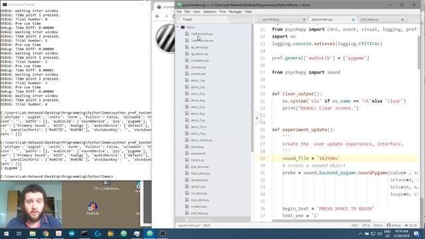The width and height of the screenshot is (425, 239).
Task: Click the editor vertical scrollbar
Action: 419,53
